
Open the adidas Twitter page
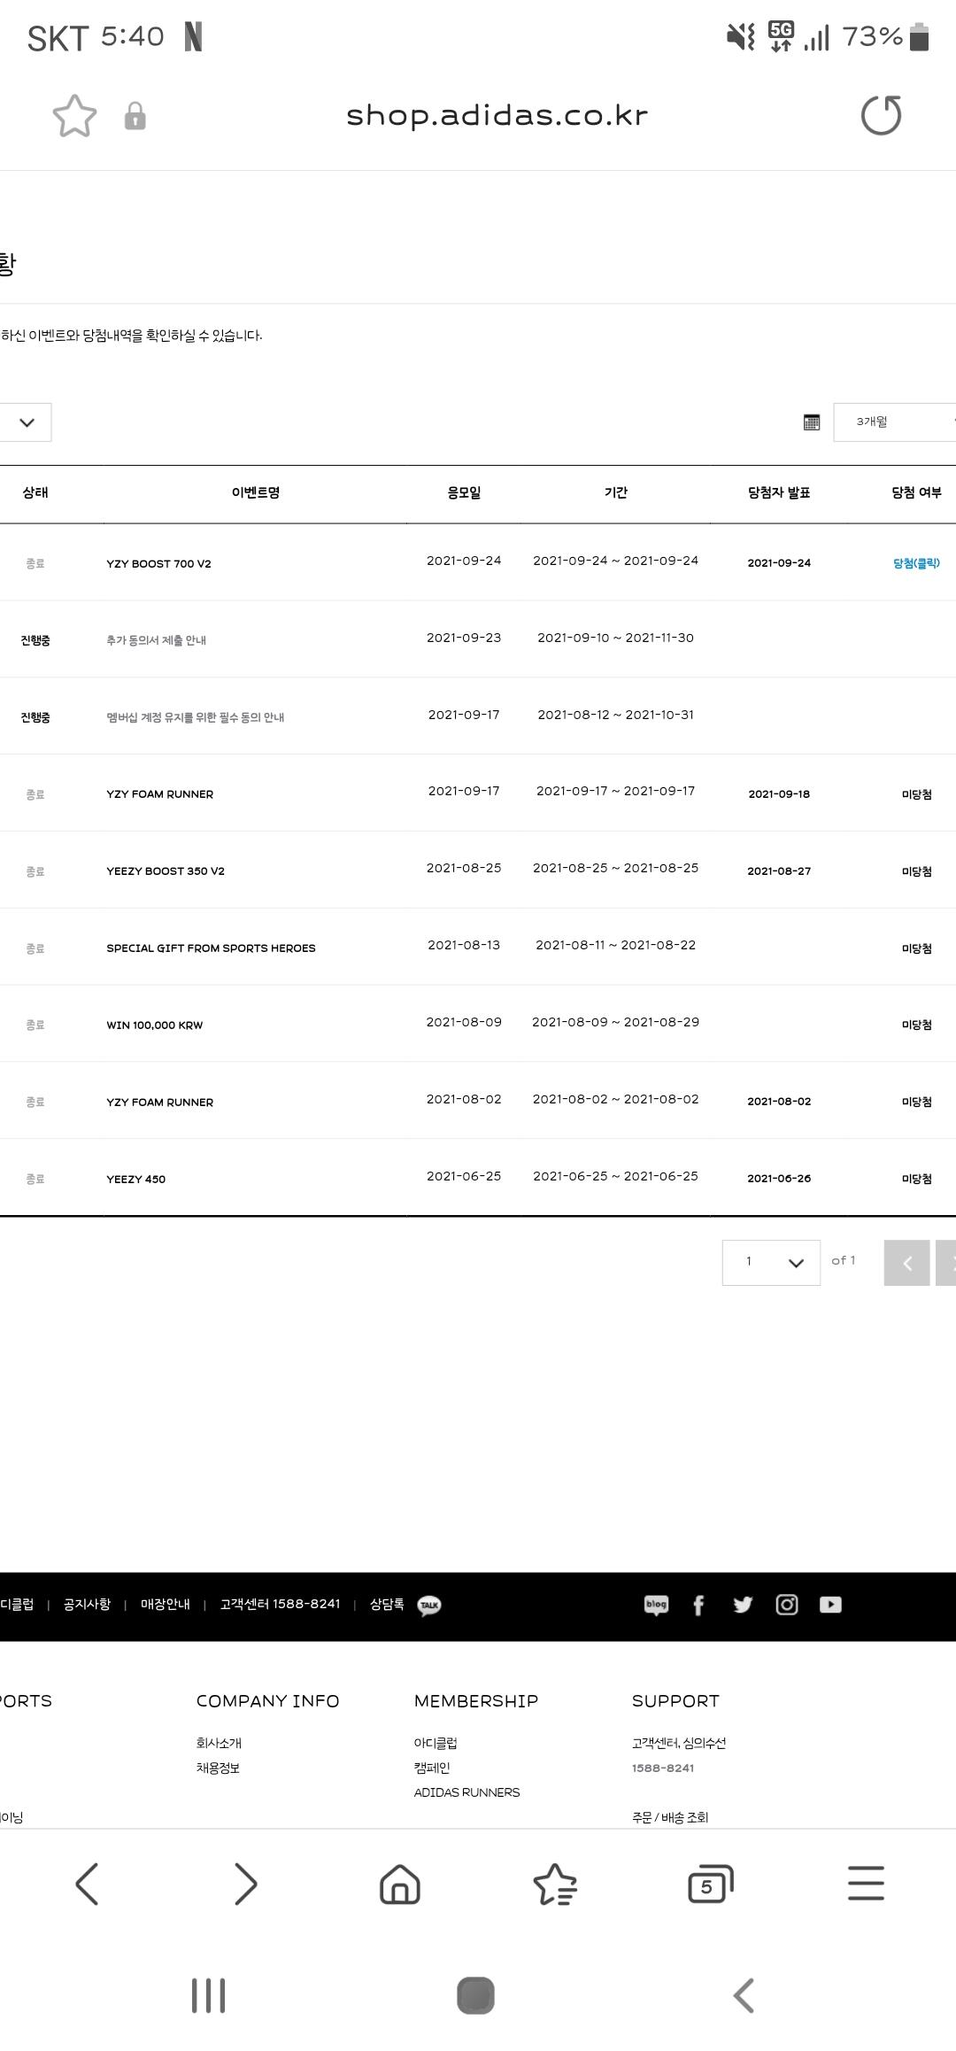click(743, 1605)
